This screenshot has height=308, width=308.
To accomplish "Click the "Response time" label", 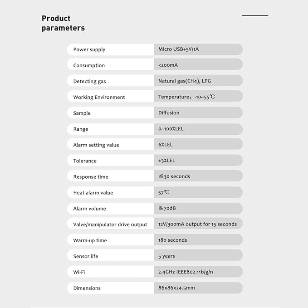I will pos(91,176).
